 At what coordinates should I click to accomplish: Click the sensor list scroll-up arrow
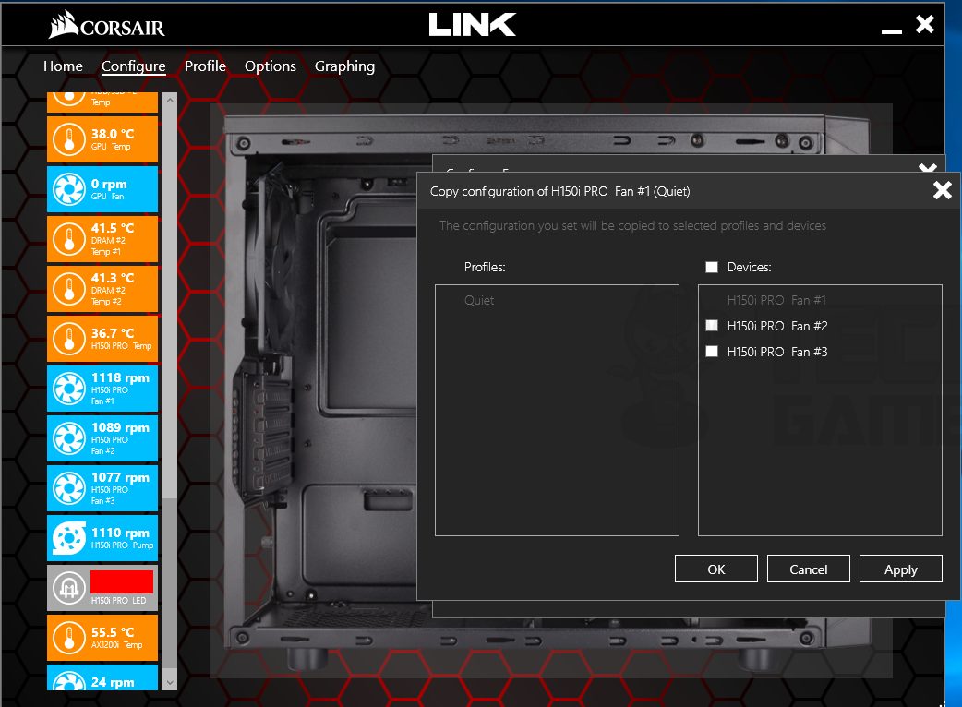(x=170, y=100)
